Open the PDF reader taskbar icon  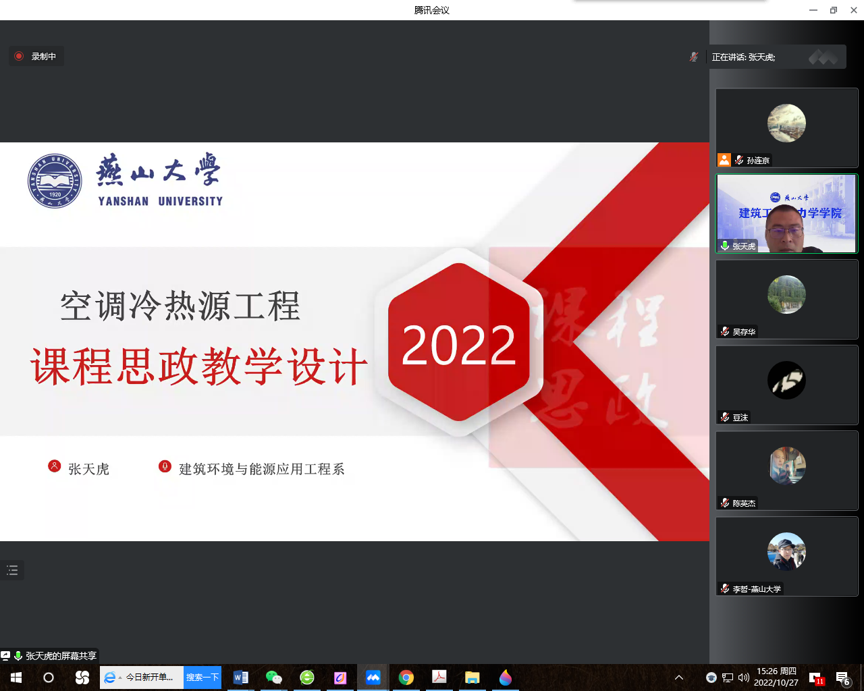point(439,678)
